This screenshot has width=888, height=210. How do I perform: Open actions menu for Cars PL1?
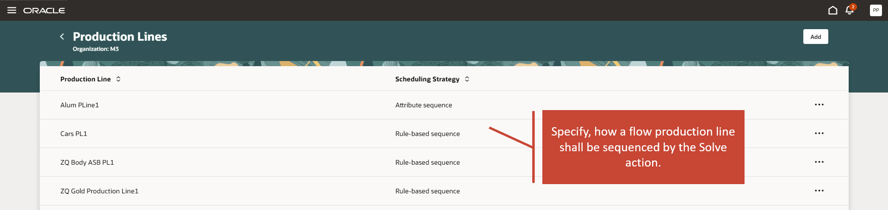[x=819, y=133]
